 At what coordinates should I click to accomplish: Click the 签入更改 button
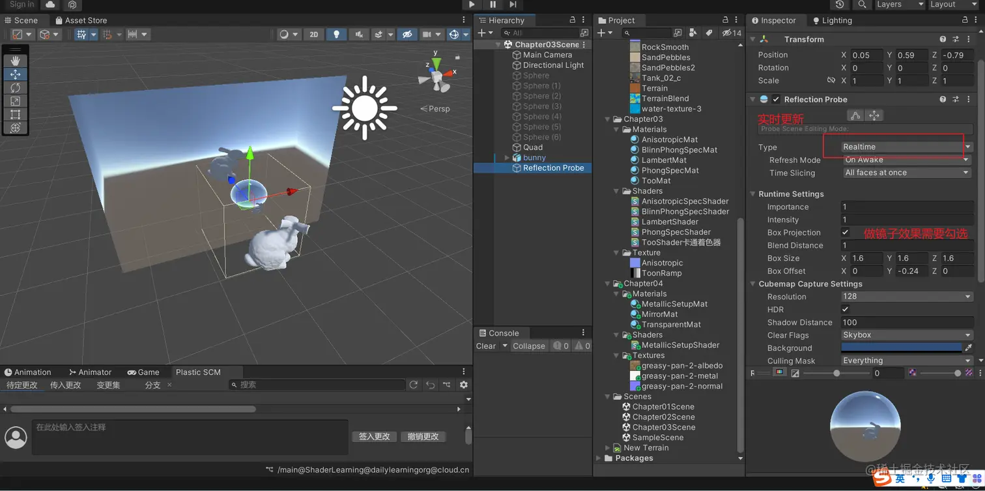375,437
